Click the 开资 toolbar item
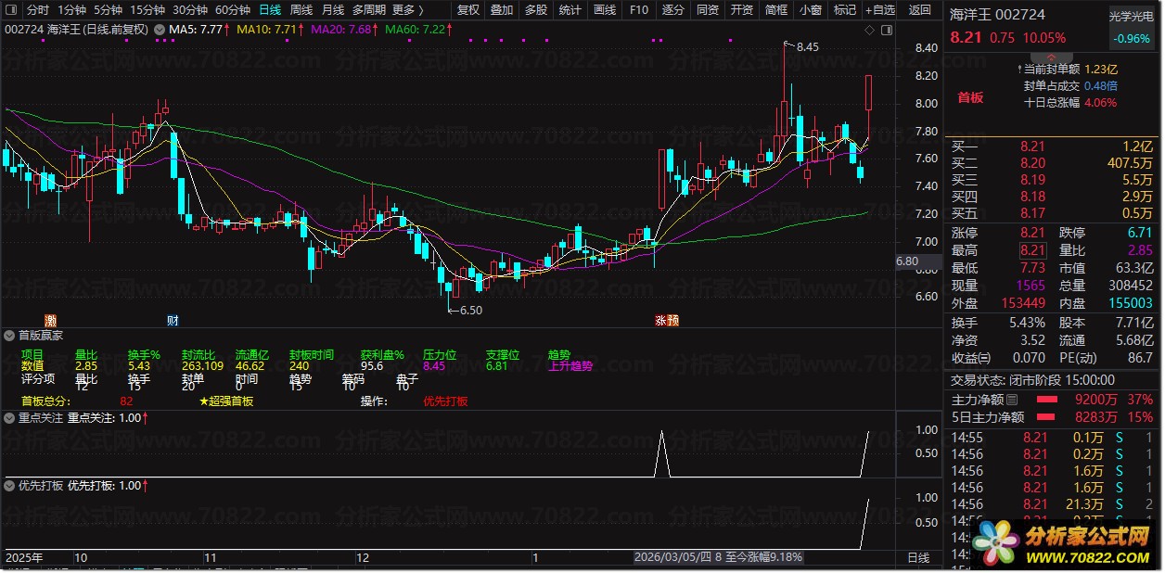Viewport: 1165px width, 573px height. [741, 10]
